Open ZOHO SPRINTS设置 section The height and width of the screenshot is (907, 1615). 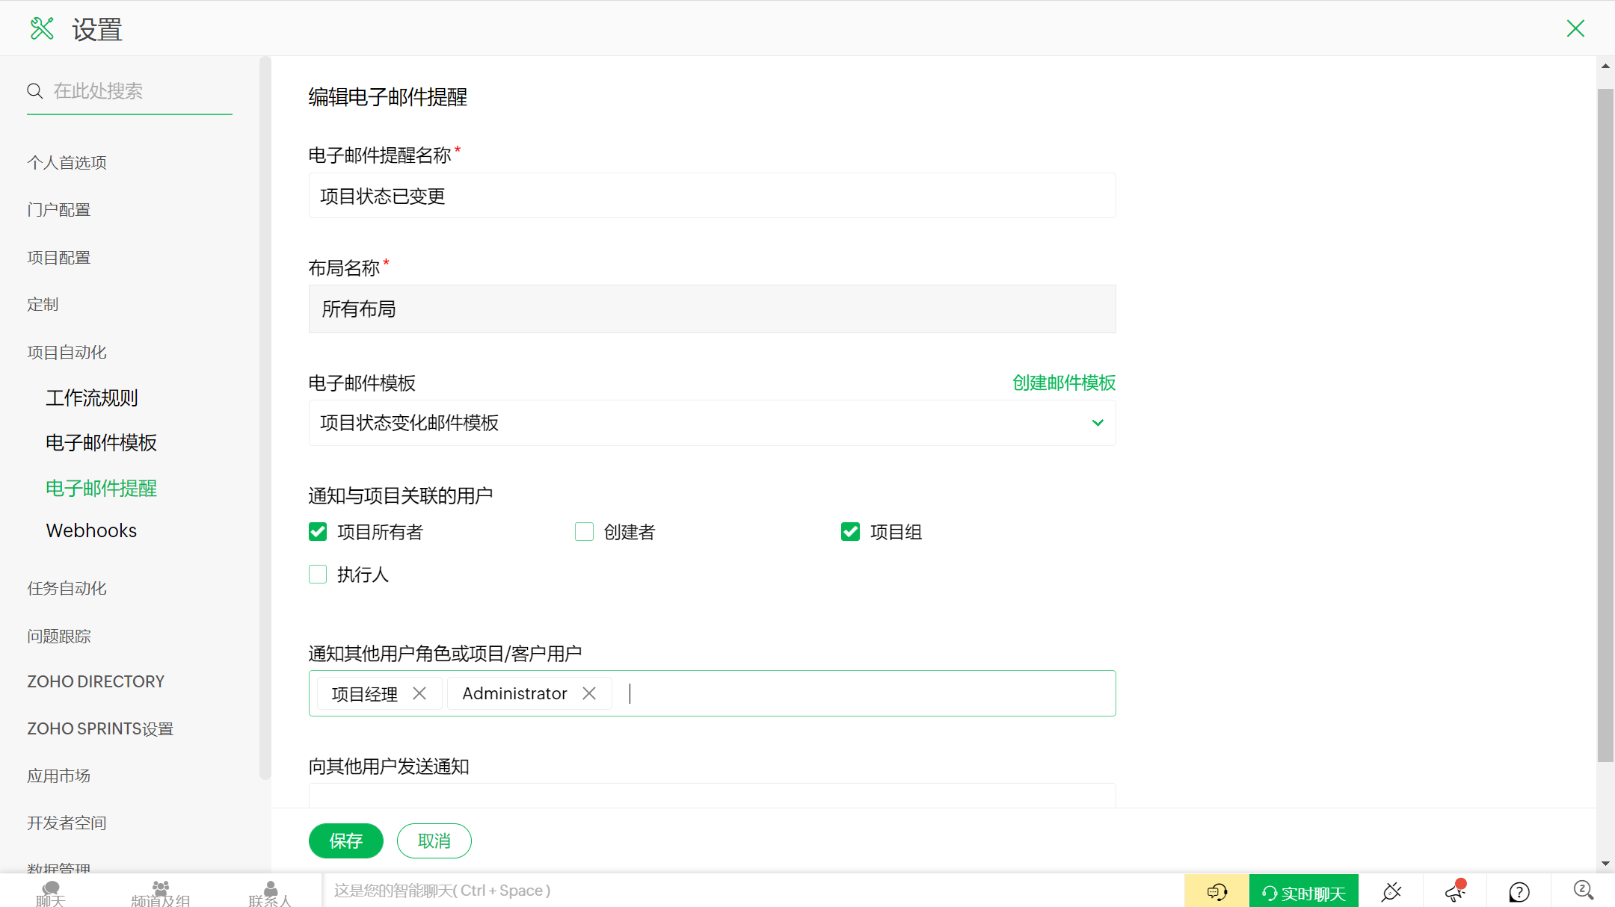tap(100, 728)
